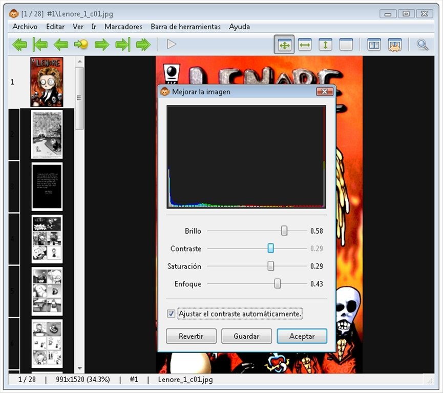This screenshot has width=443, height=393.
Task: Select page 3 black page thumbnail
Action: click(47, 187)
